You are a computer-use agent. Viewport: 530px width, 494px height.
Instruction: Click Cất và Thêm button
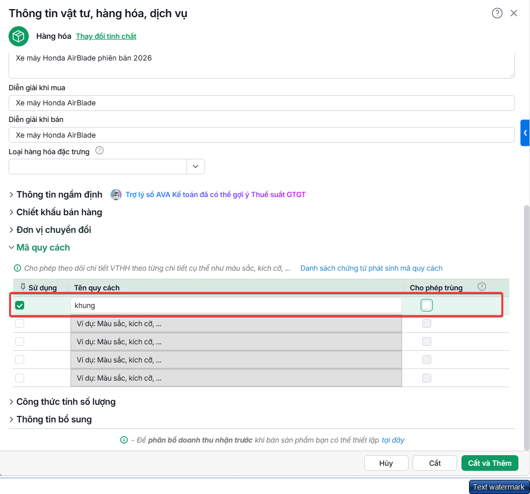click(490, 463)
